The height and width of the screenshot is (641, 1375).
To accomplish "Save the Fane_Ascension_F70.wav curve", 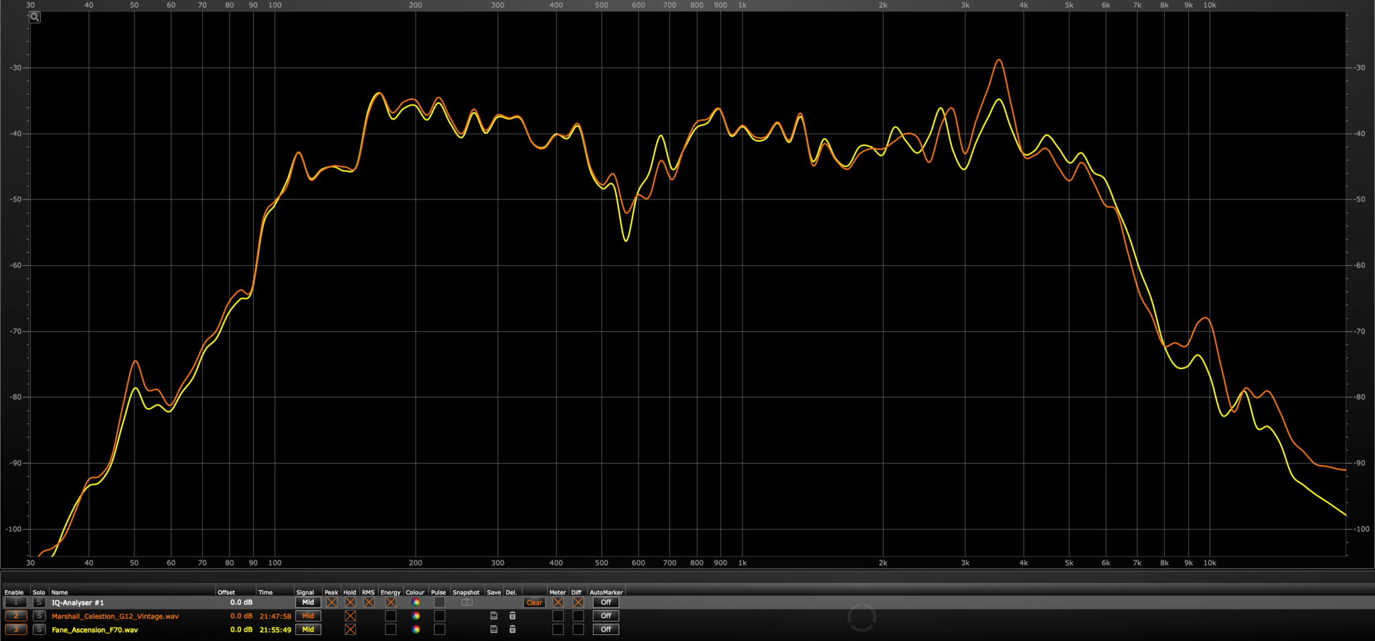I will click(493, 629).
